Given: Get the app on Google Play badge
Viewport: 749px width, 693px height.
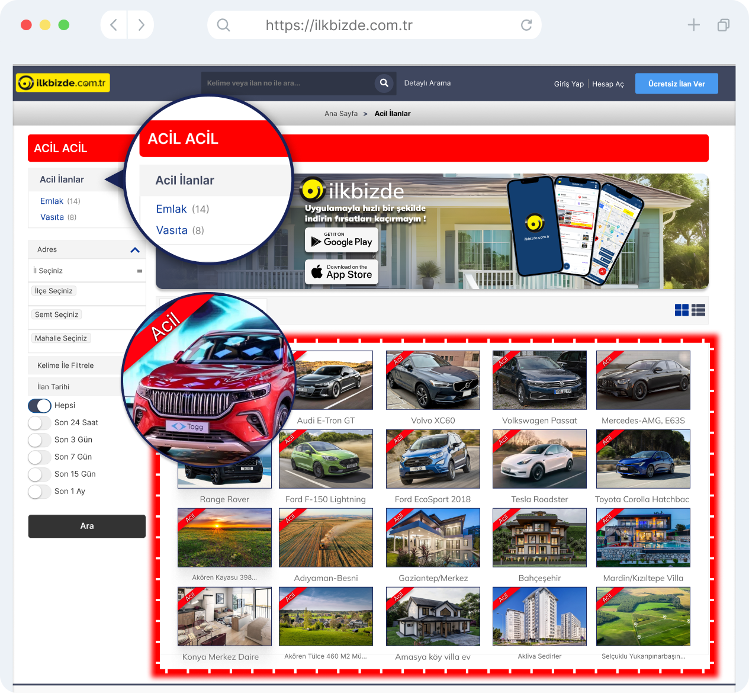Looking at the screenshot, I should [342, 240].
